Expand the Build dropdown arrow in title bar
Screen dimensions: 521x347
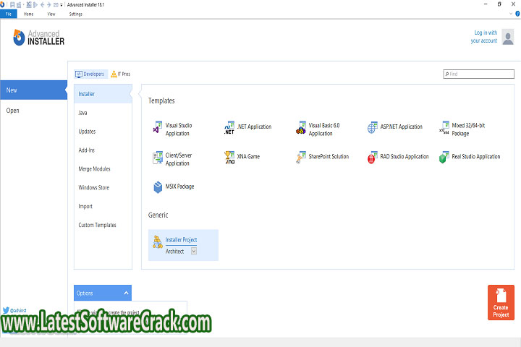click(23, 4)
